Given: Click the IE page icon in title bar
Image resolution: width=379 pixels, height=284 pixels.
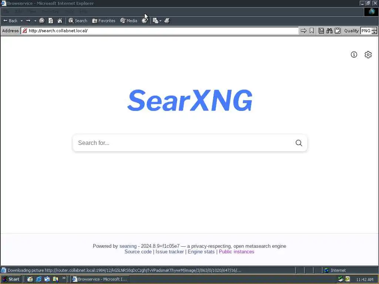Looking at the screenshot, I should 3,3.
